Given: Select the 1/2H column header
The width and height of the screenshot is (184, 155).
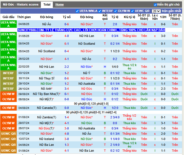Looking at the screenshot, I should coord(163,17).
